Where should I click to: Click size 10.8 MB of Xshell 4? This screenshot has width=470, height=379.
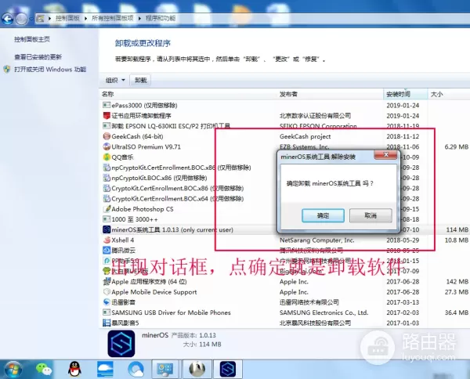pos(457,240)
